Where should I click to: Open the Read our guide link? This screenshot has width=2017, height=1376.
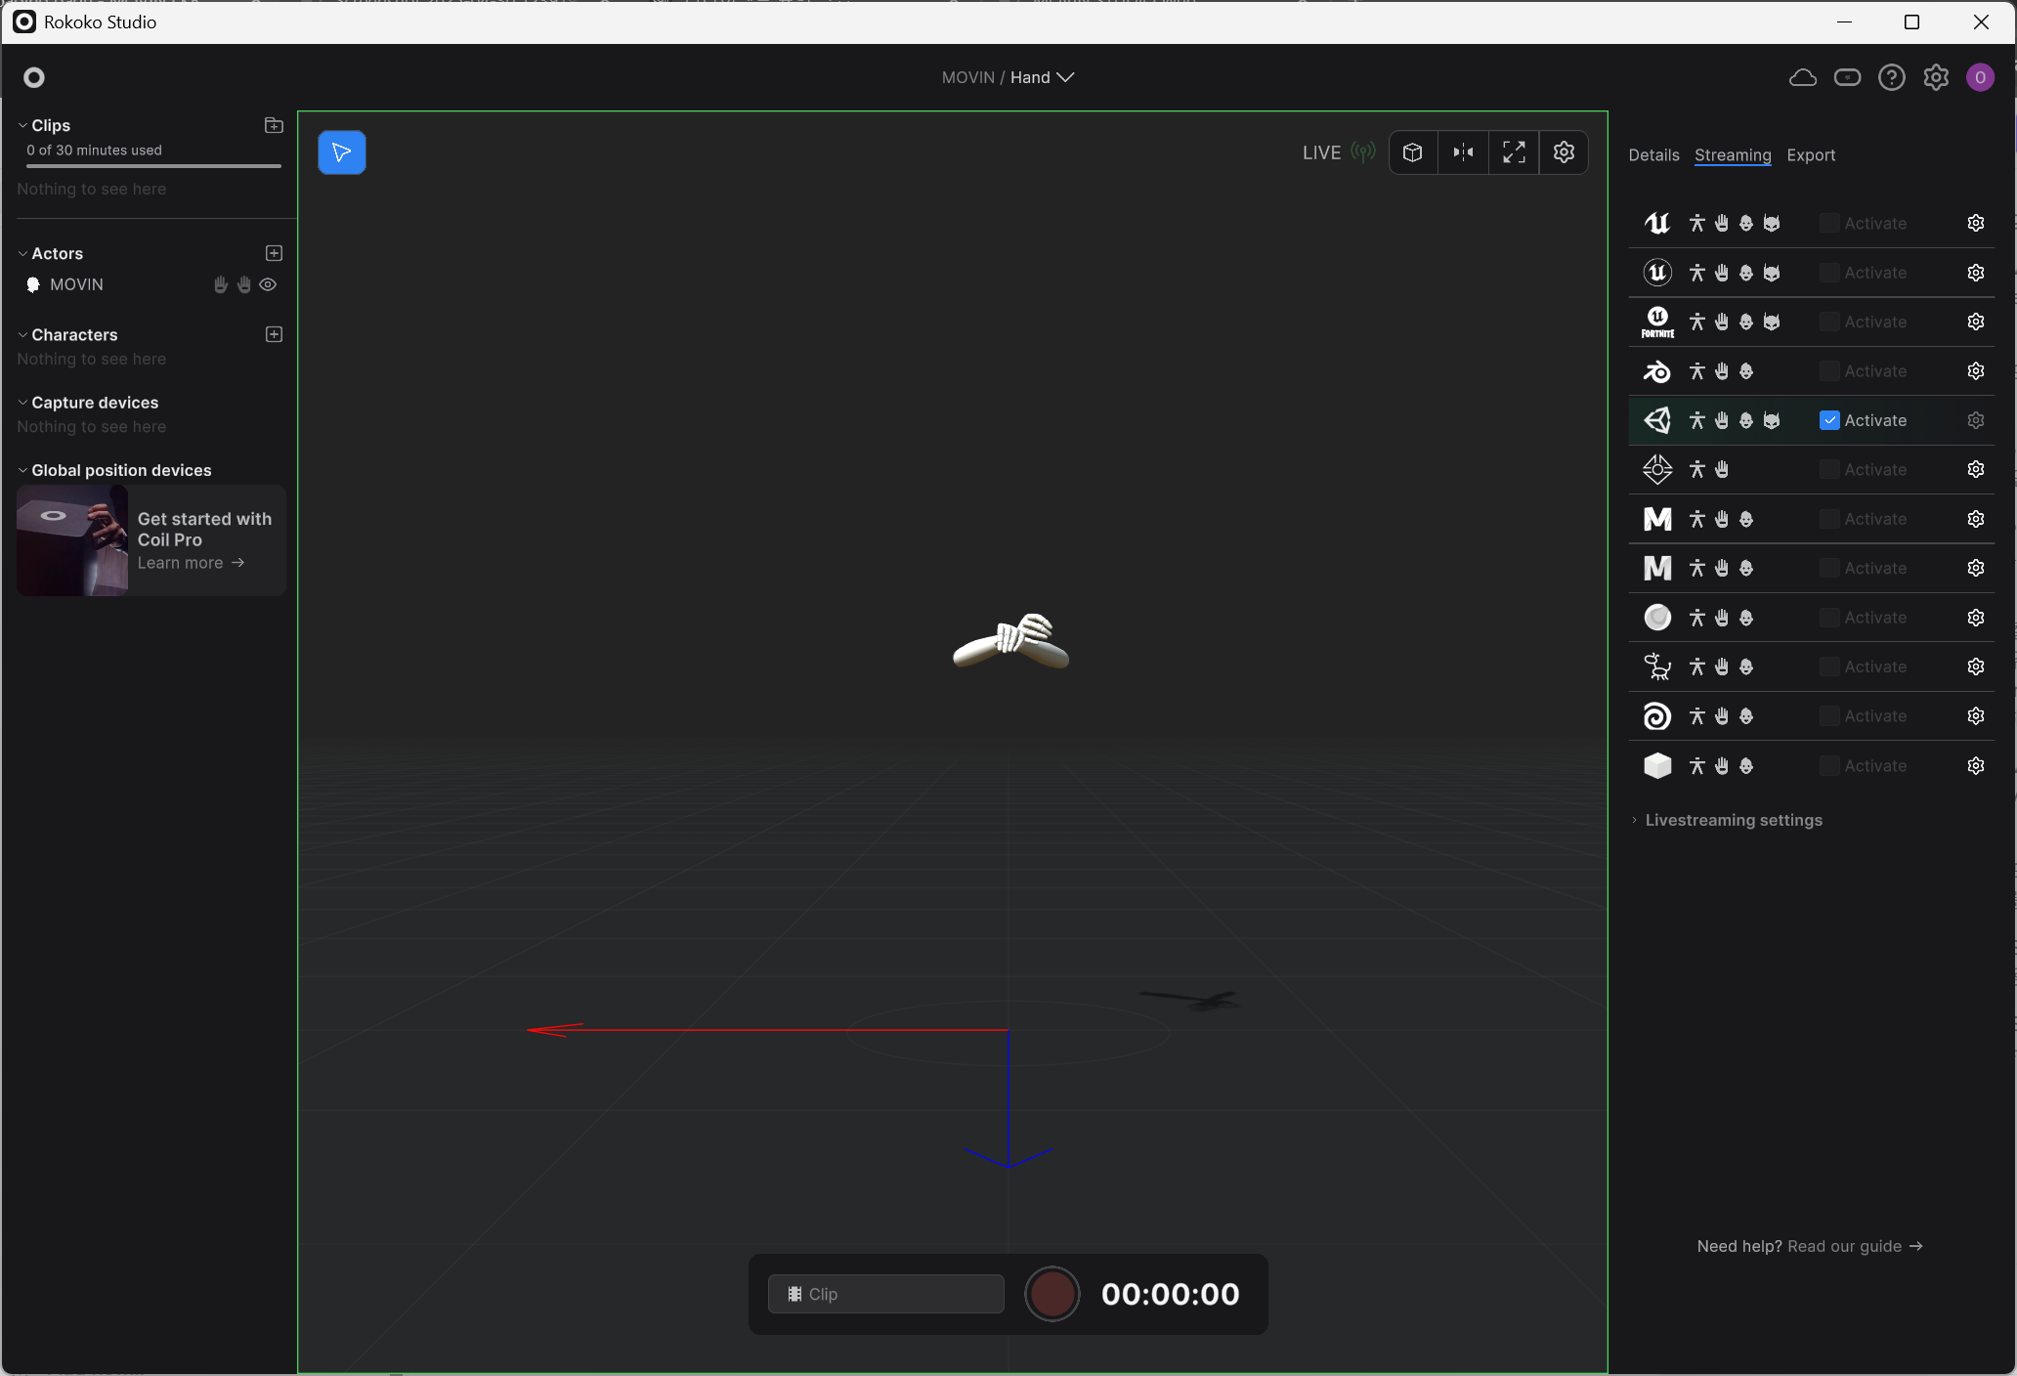point(1854,1246)
